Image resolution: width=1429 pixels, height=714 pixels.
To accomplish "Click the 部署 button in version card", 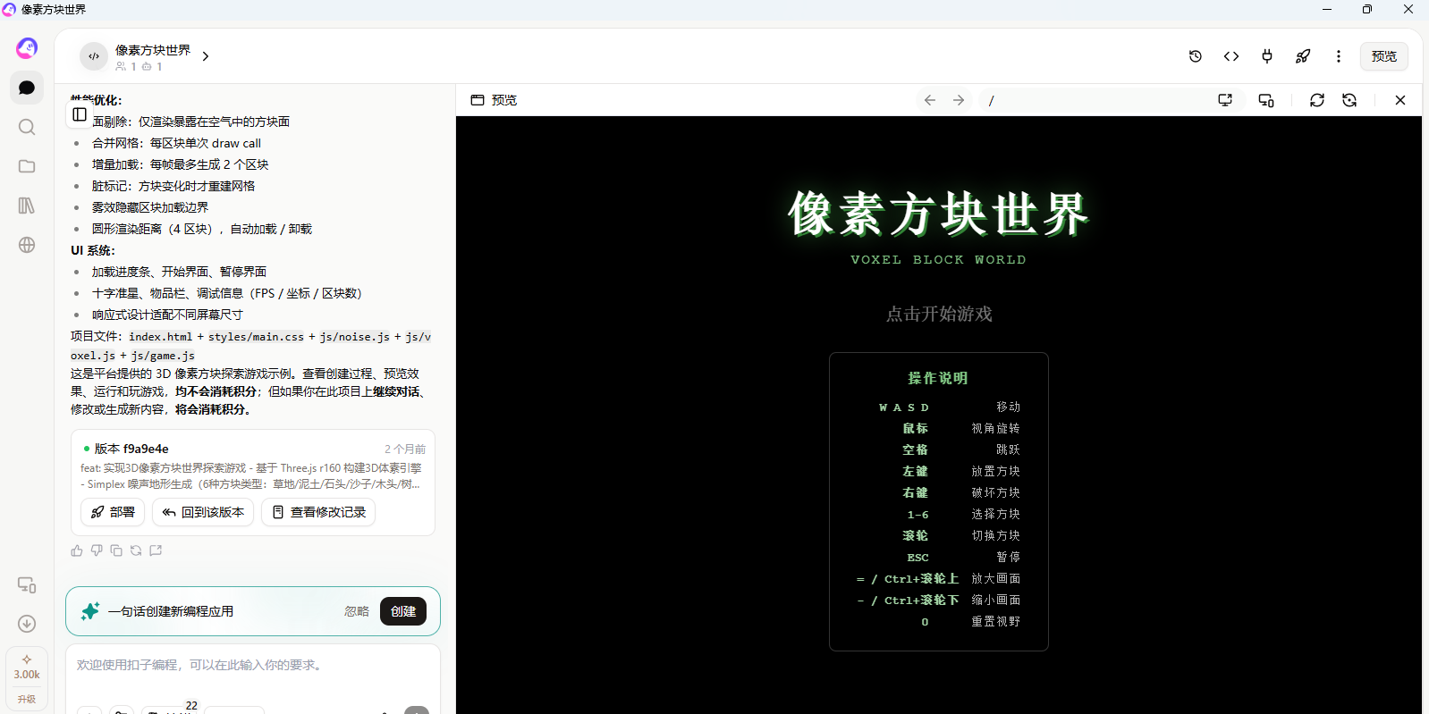I will [x=113, y=512].
